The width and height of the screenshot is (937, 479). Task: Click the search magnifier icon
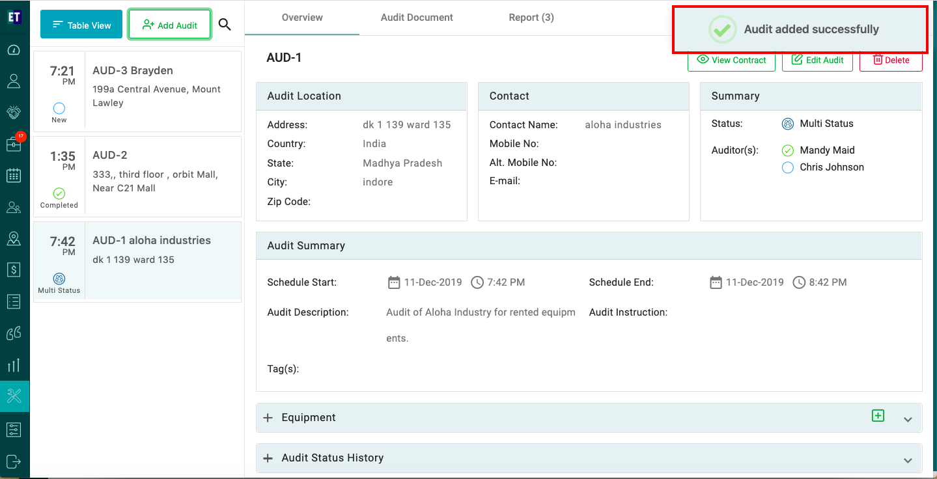225,25
